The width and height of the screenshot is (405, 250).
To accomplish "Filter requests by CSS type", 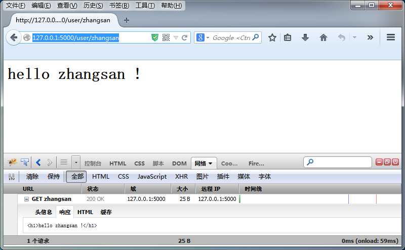I will click(x=123, y=177).
